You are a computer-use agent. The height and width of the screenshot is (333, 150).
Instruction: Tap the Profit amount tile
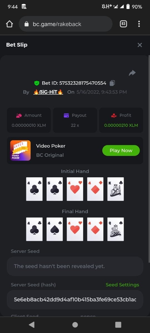[x=121, y=120]
